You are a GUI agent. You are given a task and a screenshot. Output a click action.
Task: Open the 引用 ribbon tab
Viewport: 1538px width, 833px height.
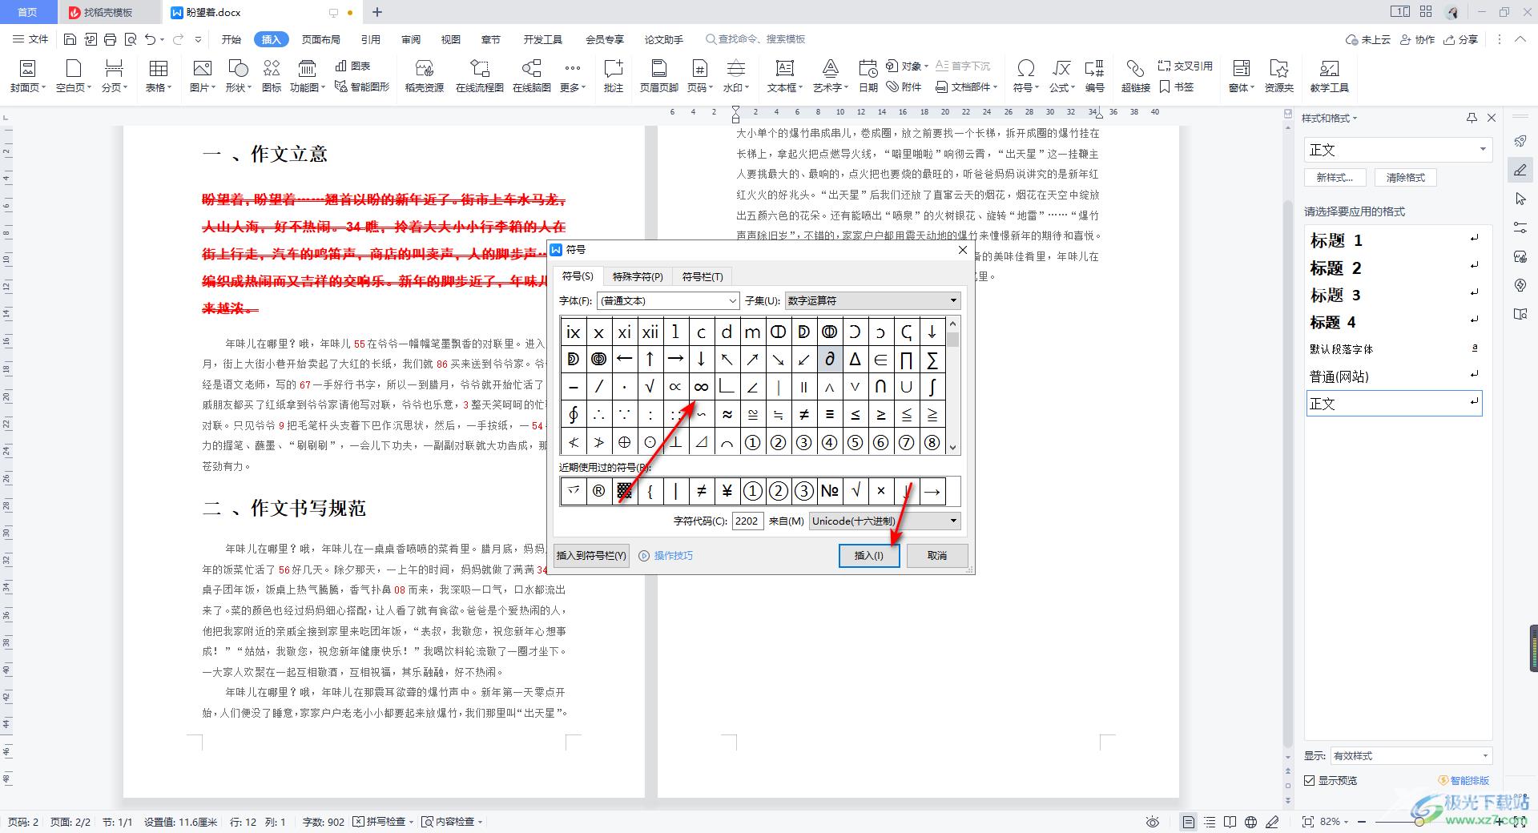(371, 39)
